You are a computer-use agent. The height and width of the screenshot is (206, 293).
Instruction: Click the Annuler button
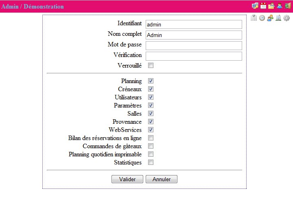162,179
